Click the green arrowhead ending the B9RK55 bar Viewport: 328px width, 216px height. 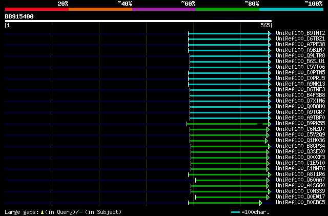click(270, 124)
